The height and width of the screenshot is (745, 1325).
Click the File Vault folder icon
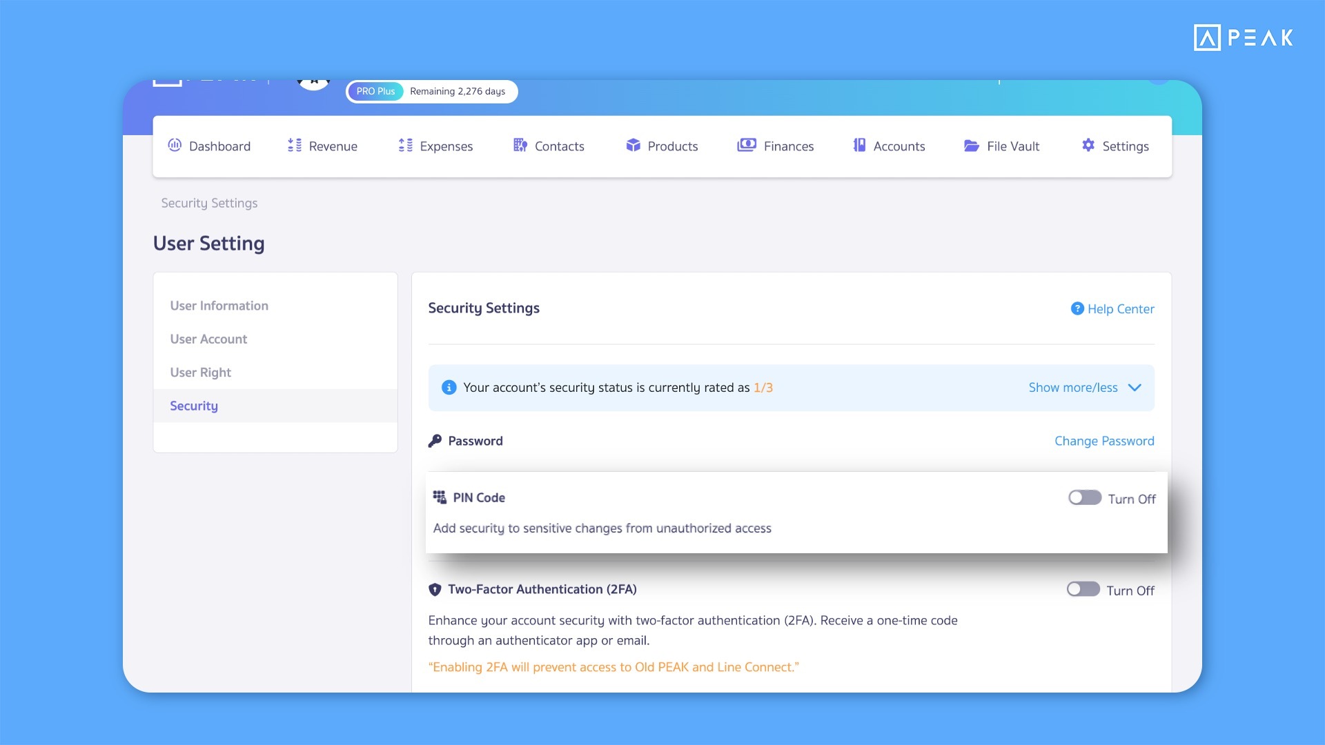[x=972, y=146]
